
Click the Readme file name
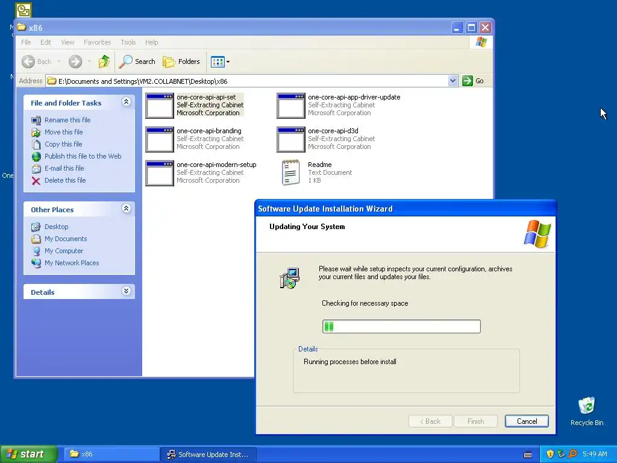tap(319, 165)
